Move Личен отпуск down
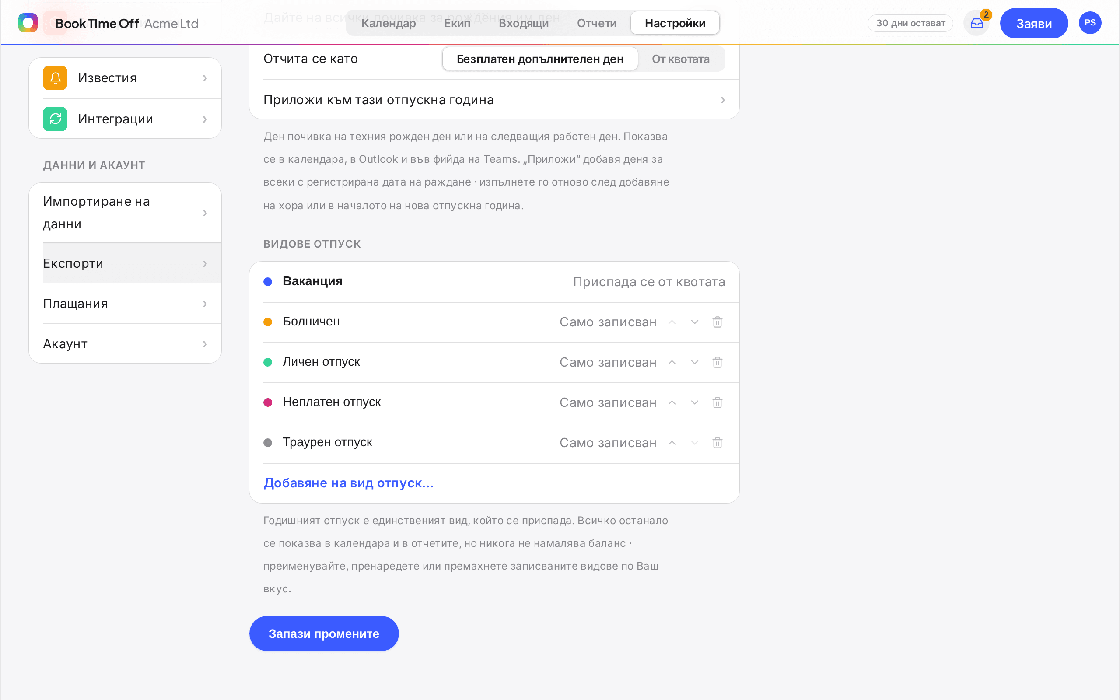 click(x=695, y=362)
